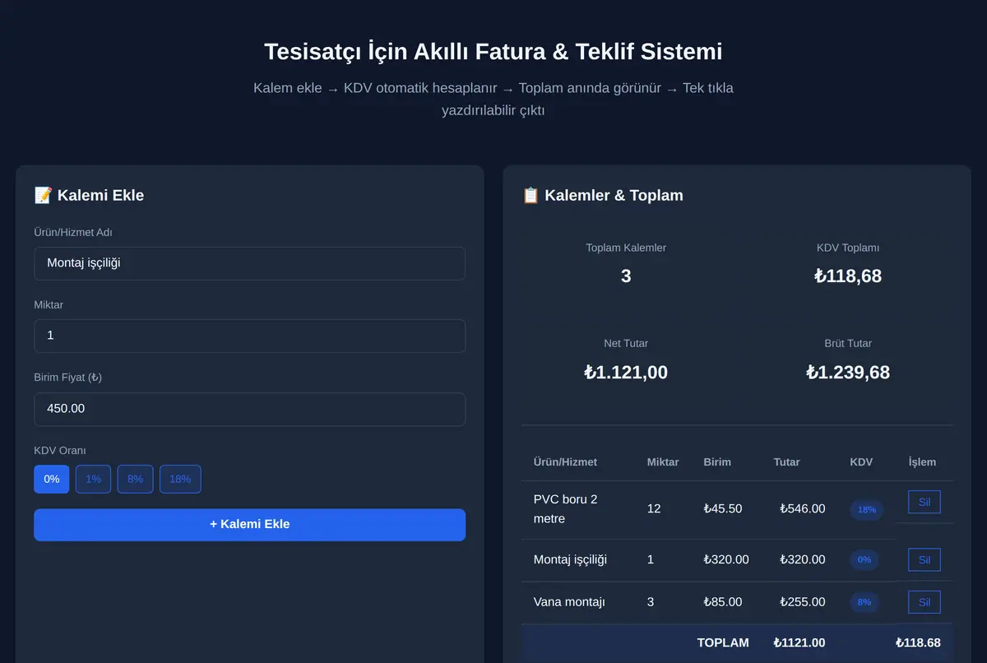Click the 8% badge in Vana montajı row
This screenshot has width=987, height=663.
(864, 602)
